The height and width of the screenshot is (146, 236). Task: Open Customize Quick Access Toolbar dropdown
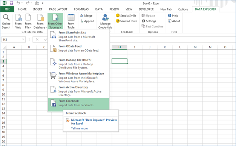[x=43, y=3]
